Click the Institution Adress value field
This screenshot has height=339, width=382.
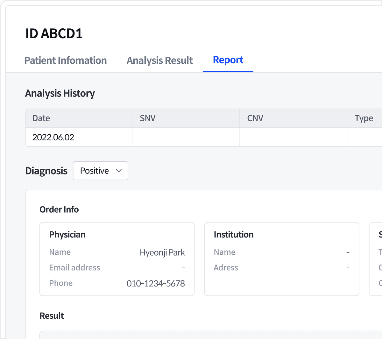pos(348,268)
